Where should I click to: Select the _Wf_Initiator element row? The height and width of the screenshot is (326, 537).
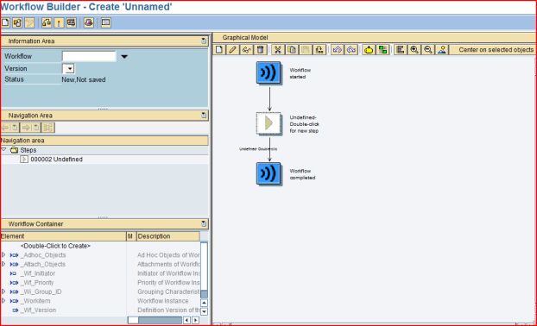point(38,273)
